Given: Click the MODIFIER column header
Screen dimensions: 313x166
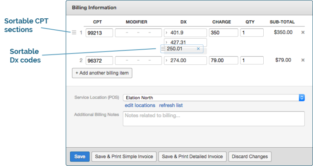Looking at the screenshot, I should (x=137, y=22).
